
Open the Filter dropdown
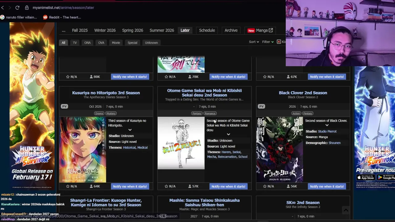[268, 42]
